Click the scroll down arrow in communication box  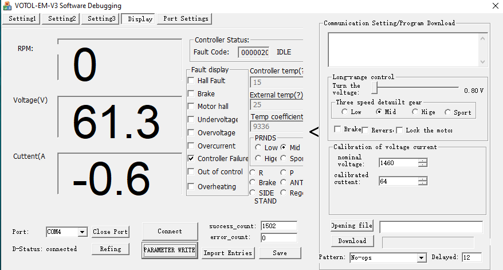pyautogui.click(x=482, y=62)
